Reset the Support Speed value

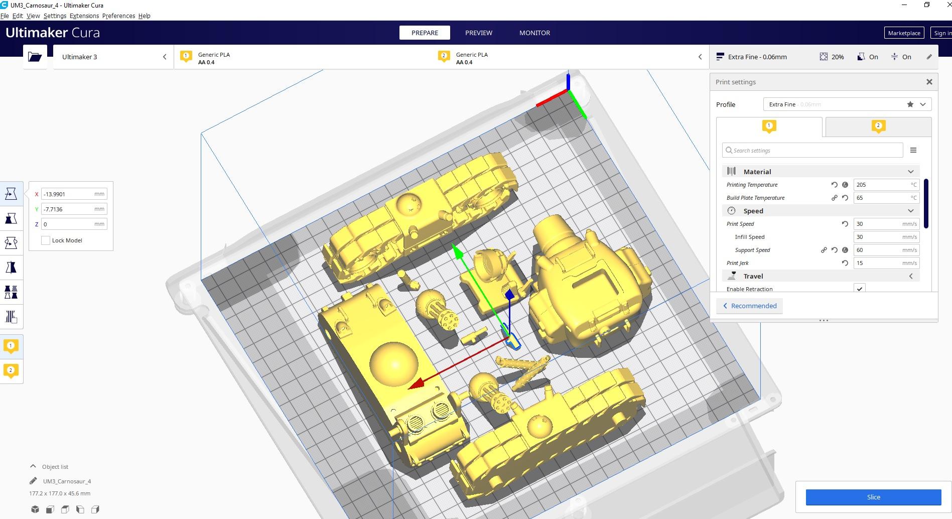pyautogui.click(x=835, y=250)
